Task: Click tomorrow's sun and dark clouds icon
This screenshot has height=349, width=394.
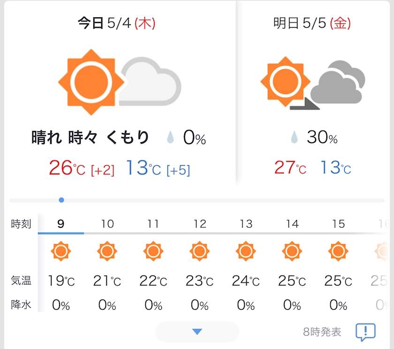Action: [313, 83]
